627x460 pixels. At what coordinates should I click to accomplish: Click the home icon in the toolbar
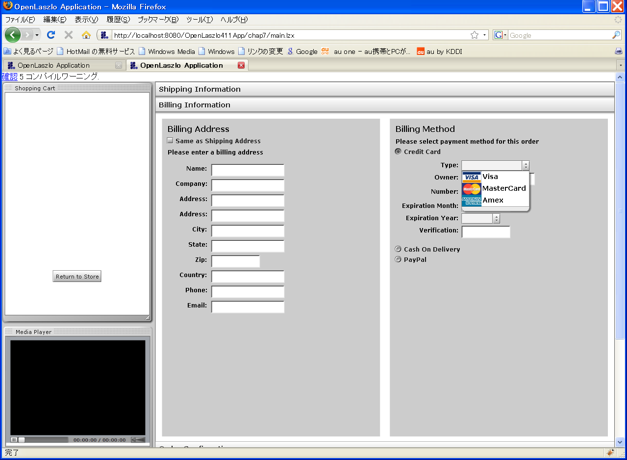point(86,35)
